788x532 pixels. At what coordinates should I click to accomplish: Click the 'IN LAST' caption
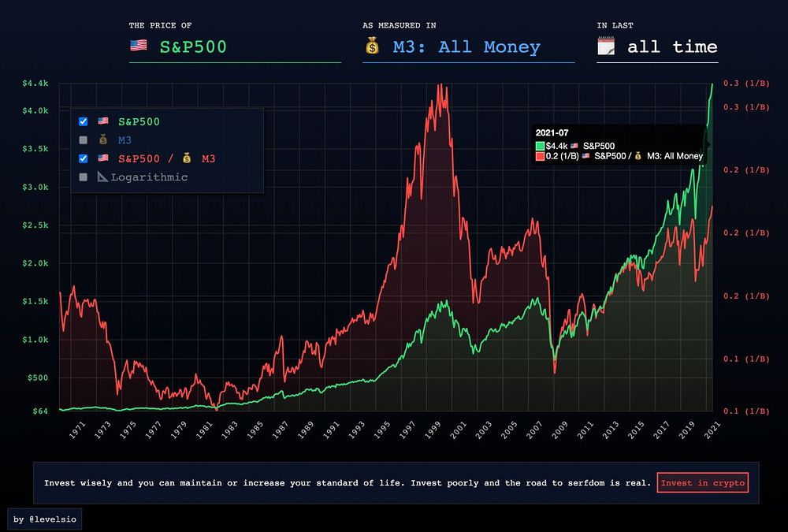click(615, 25)
